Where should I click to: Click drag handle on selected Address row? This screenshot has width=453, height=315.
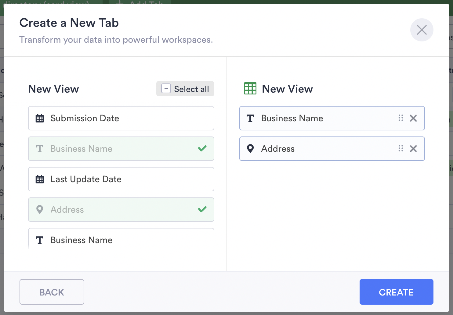tap(400, 149)
